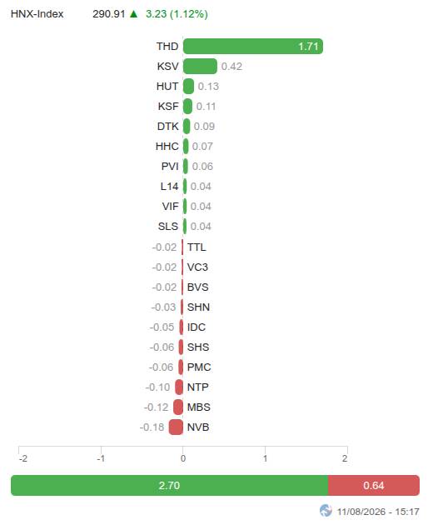Click the 11/08/2026 - 15:17 timestamp
428x525 pixels.
[378, 512]
